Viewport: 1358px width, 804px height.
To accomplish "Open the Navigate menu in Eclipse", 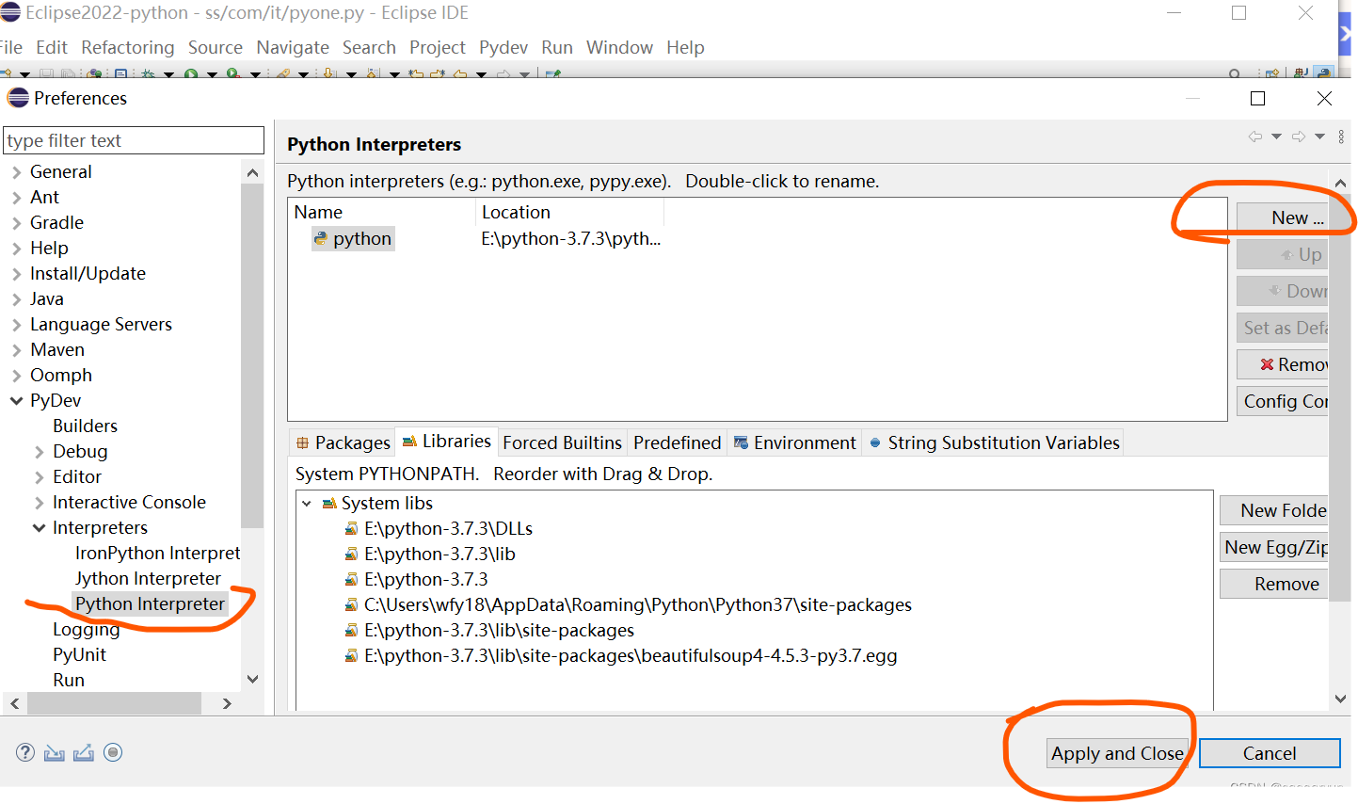I will click(293, 47).
